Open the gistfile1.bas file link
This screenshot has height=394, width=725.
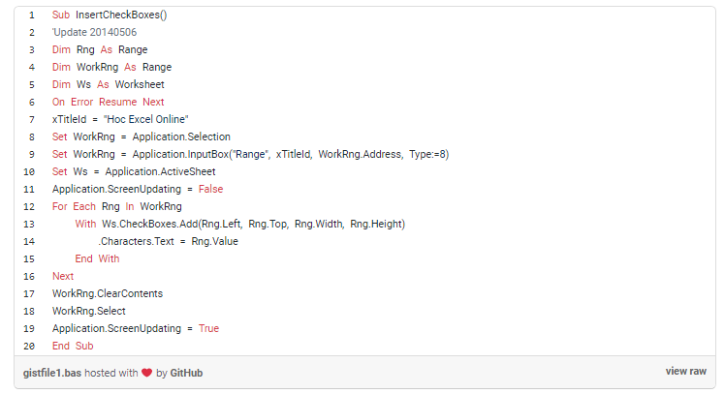point(52,373)
